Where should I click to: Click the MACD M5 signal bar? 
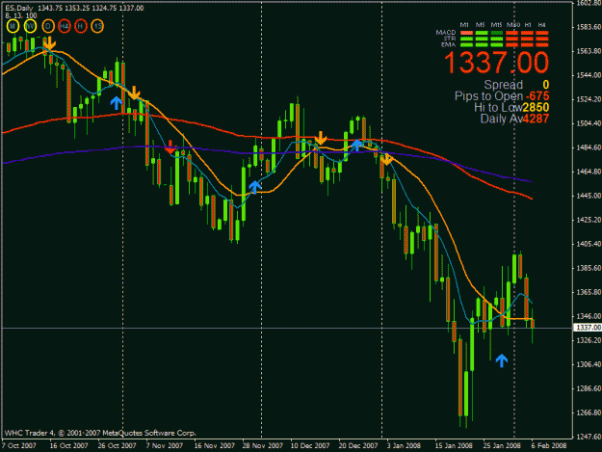coord(482,33)
